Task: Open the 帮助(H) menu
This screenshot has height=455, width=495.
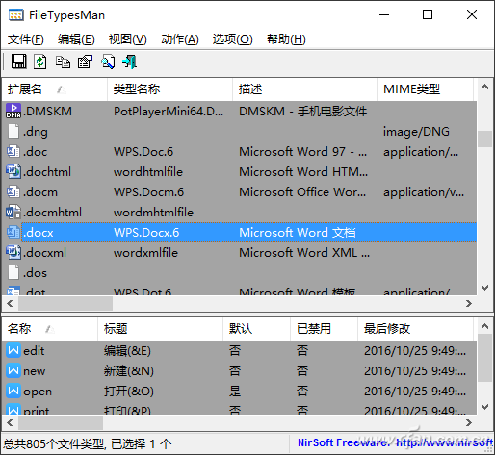Action: click(286, 39)
